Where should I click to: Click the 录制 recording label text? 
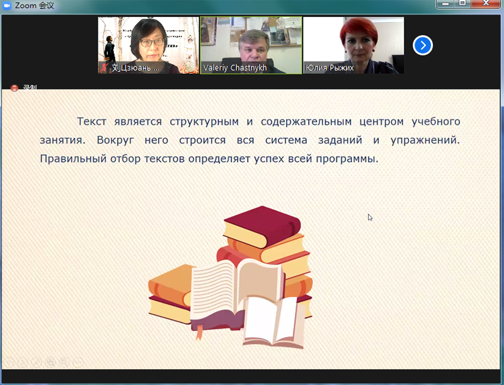(x=30, y=88)
